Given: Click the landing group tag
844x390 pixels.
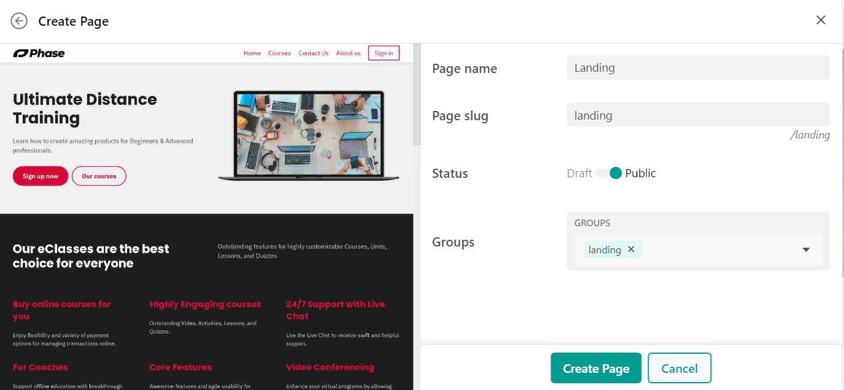Looking at the screenshot, I should coord(613,250).
